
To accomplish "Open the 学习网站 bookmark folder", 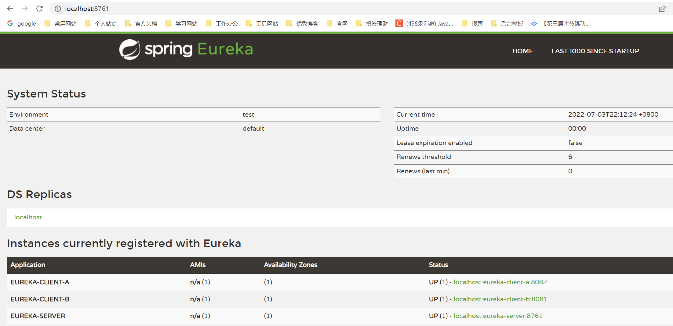I will click(181, 23).
